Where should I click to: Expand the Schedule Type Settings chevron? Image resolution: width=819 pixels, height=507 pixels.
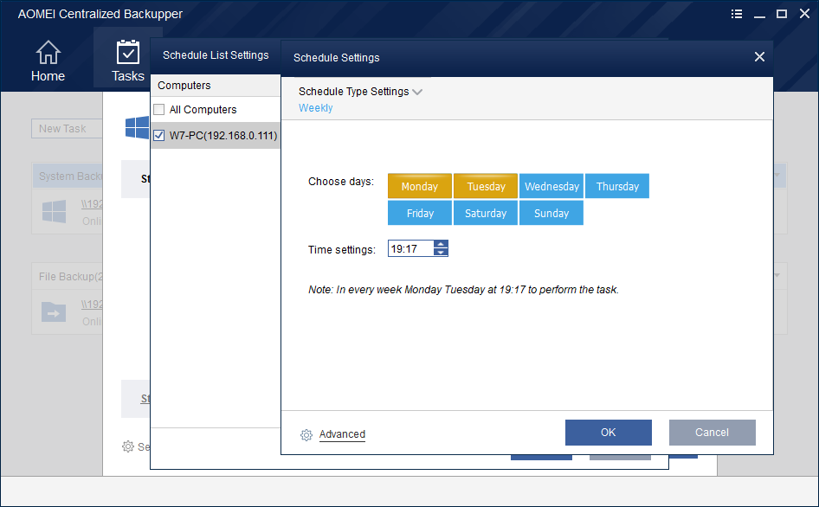(416, 92)
